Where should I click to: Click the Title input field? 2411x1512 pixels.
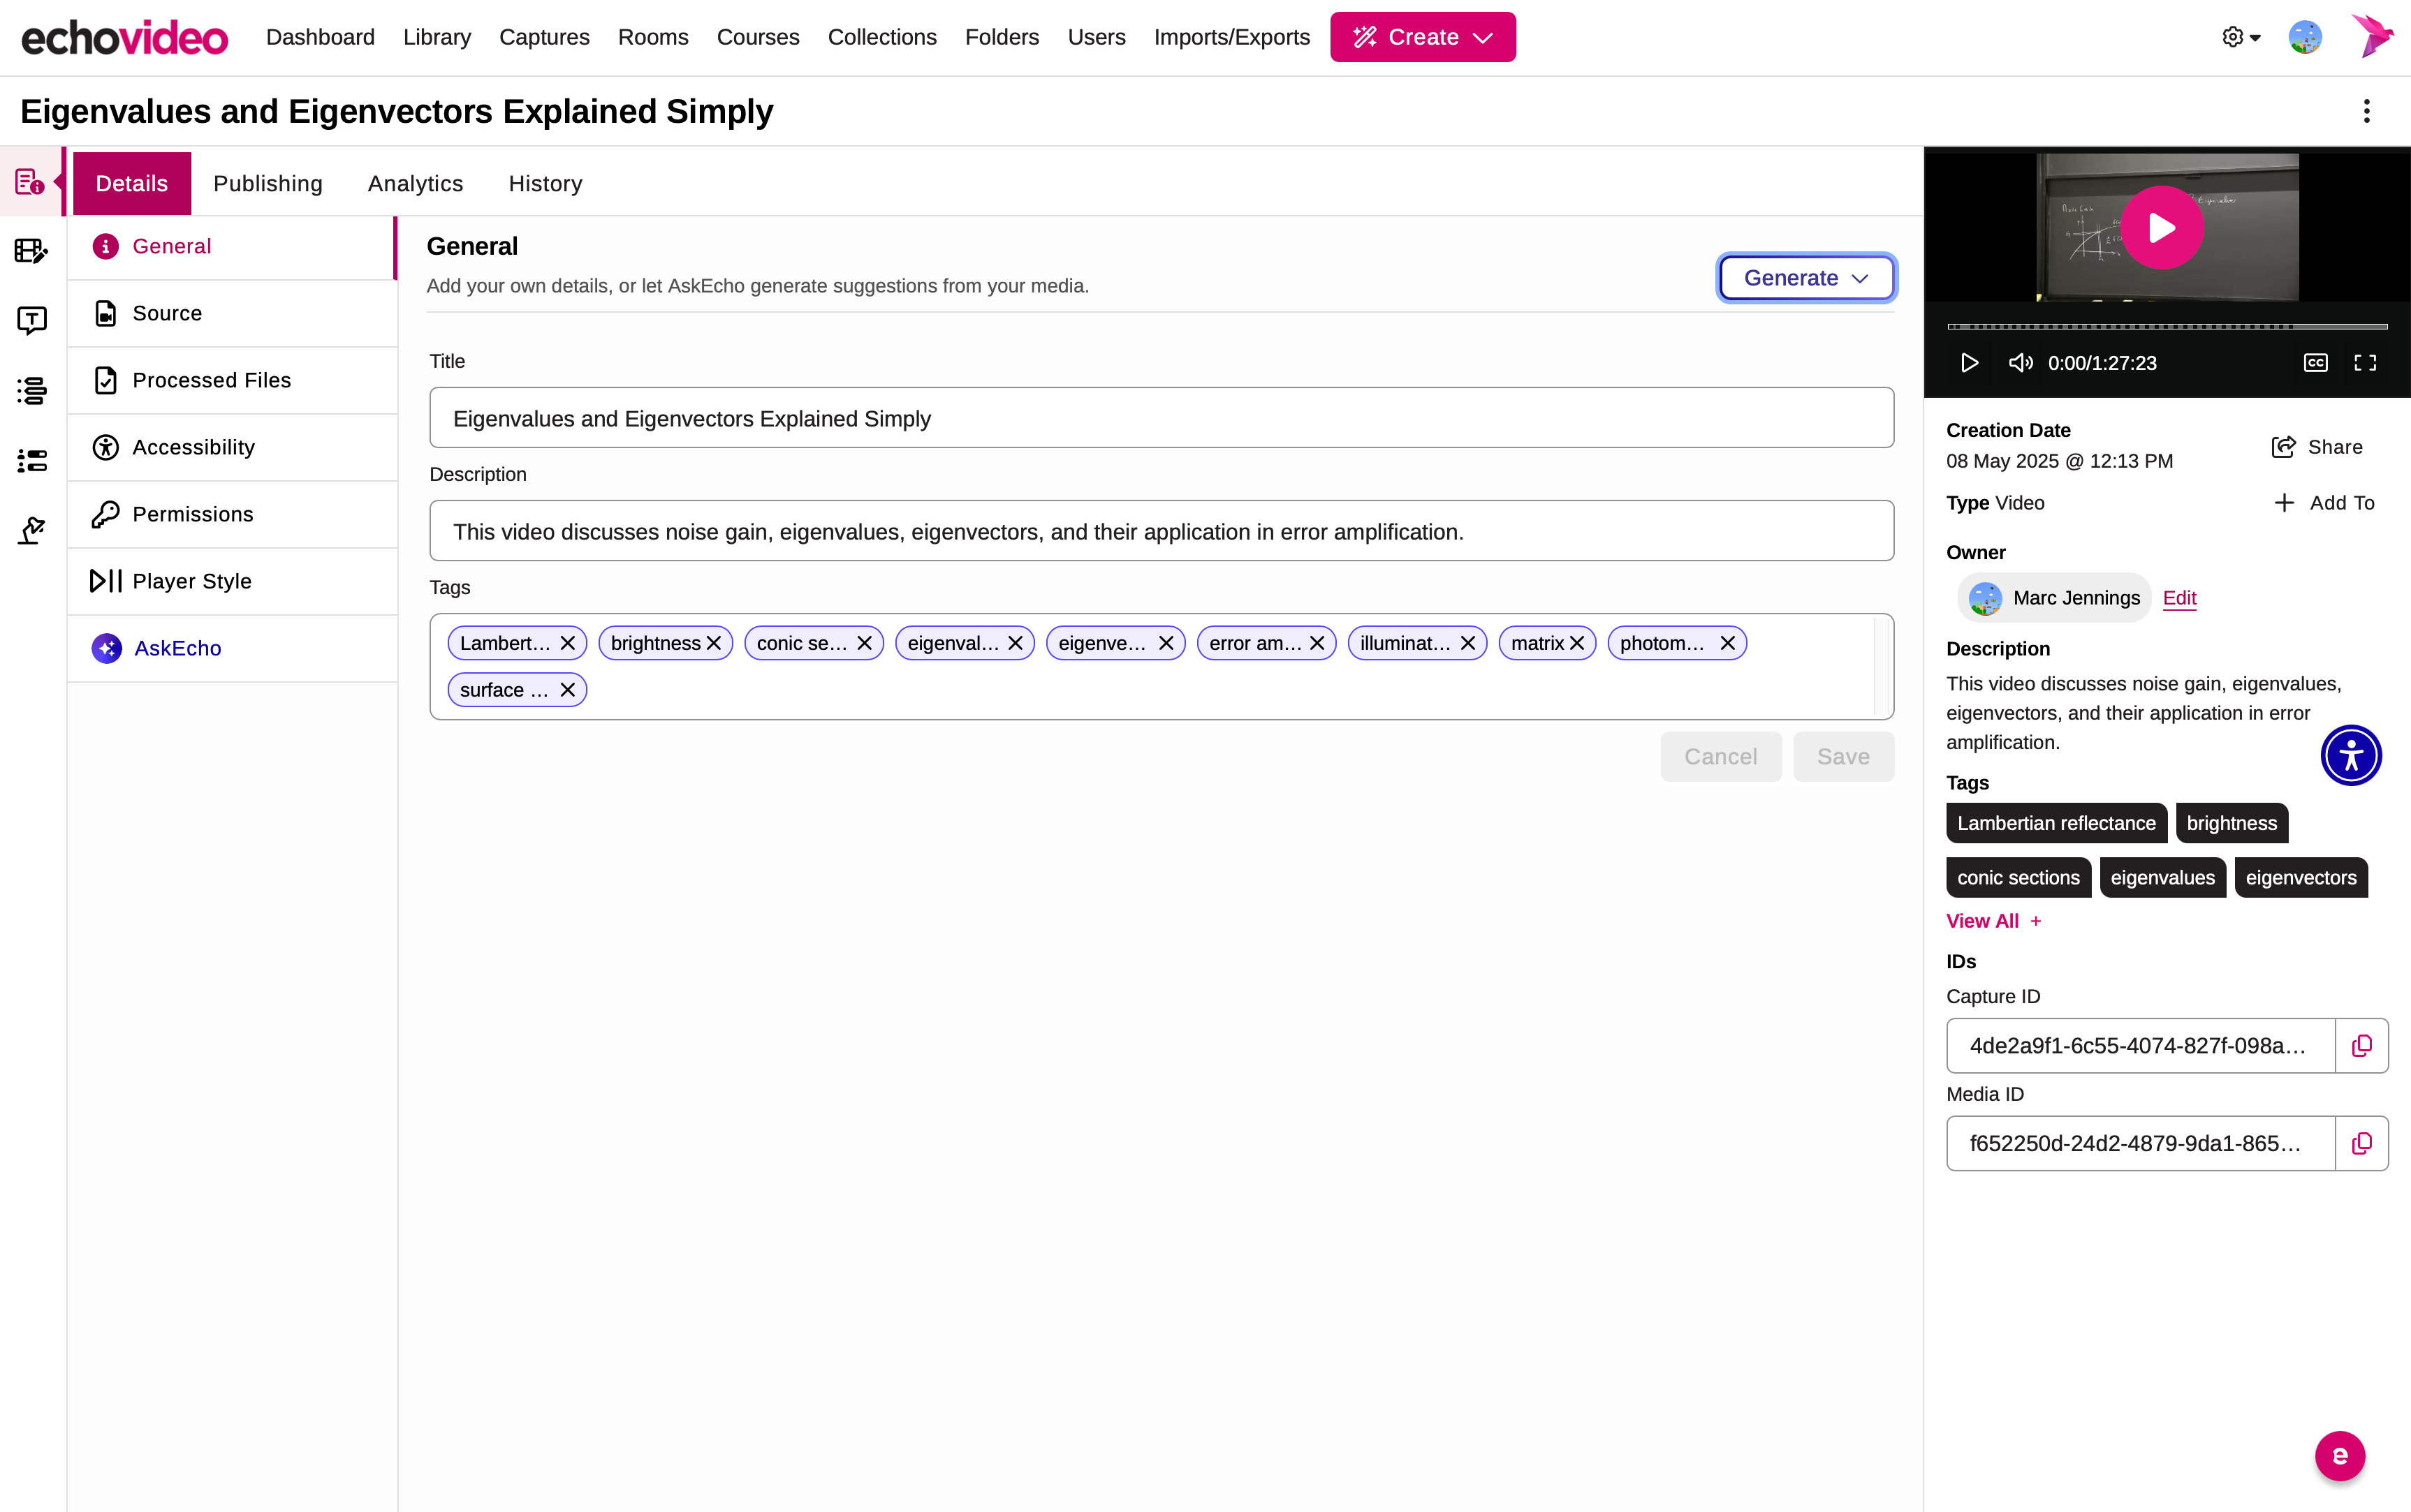coord(1161,418)
